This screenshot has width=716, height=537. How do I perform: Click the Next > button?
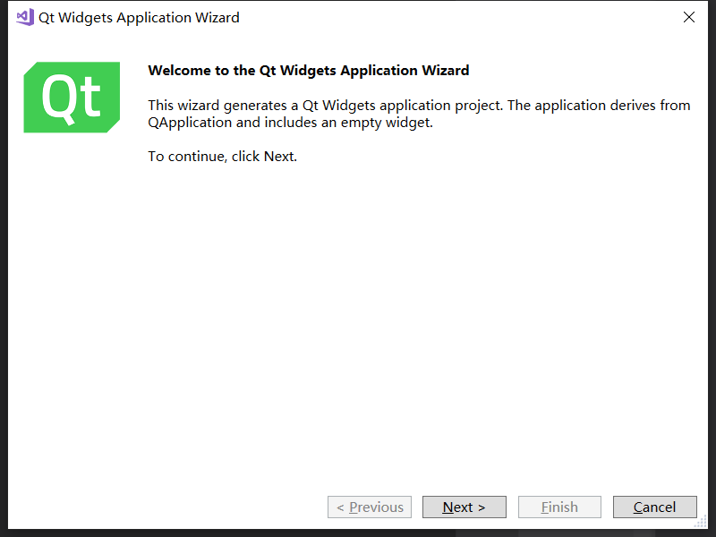(464, 507)
